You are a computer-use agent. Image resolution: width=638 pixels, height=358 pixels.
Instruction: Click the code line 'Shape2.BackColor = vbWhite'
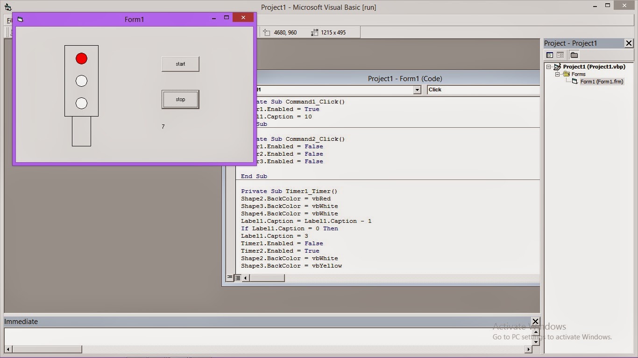tap(290, 258)
